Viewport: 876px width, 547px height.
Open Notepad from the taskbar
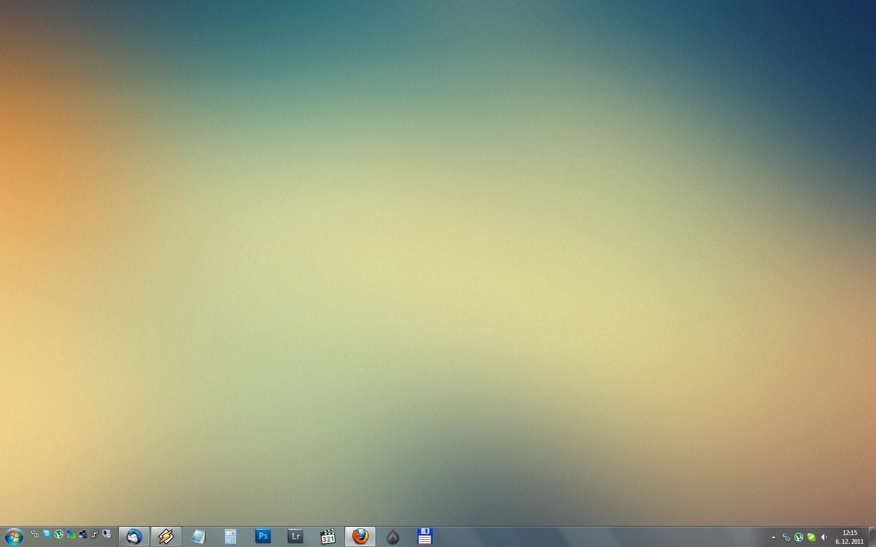199,537
